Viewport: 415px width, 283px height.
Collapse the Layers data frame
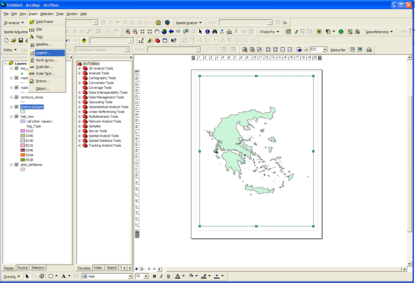coord(5,64)
